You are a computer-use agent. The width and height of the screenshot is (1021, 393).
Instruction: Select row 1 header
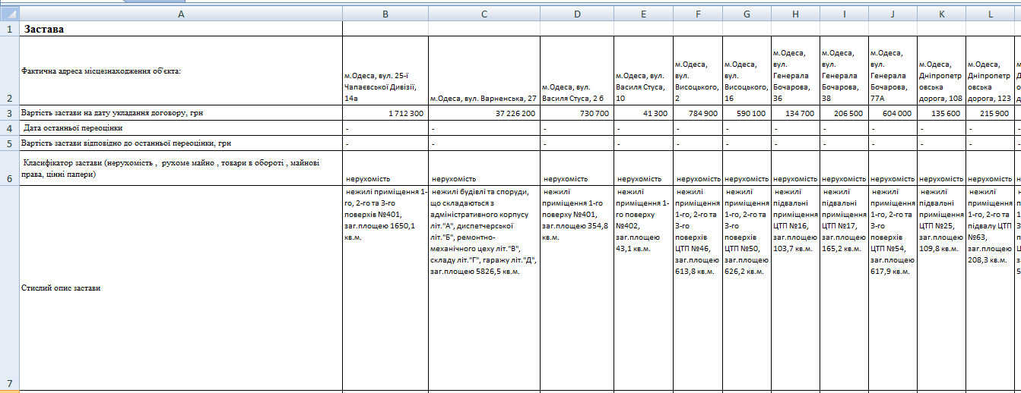pos(9,29)
